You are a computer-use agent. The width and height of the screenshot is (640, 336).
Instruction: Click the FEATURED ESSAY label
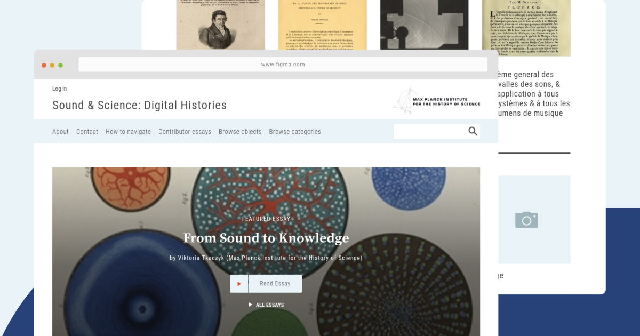tap(266, 219)
